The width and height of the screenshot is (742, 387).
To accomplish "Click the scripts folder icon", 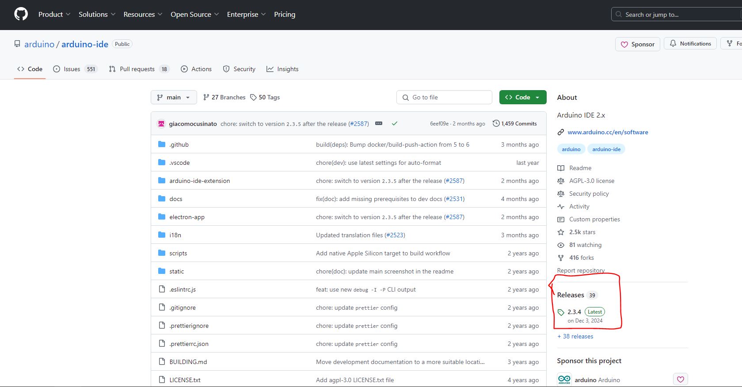I will (x=162, y=253).
